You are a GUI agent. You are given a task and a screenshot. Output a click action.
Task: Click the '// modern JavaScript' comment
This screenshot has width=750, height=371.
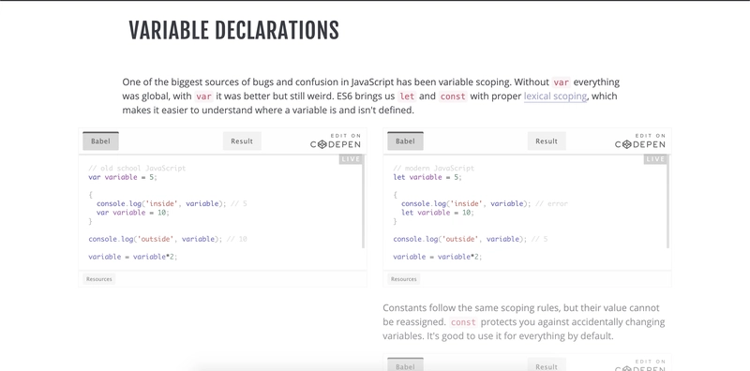(433, 169)
